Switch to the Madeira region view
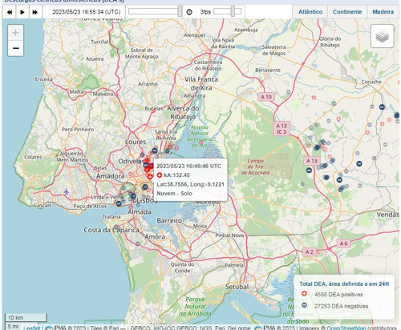Viewport: 401px width, 330px height. 383,12
